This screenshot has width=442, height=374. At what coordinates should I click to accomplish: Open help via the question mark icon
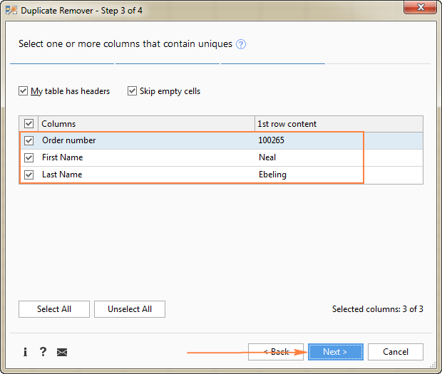coord(43,352)
